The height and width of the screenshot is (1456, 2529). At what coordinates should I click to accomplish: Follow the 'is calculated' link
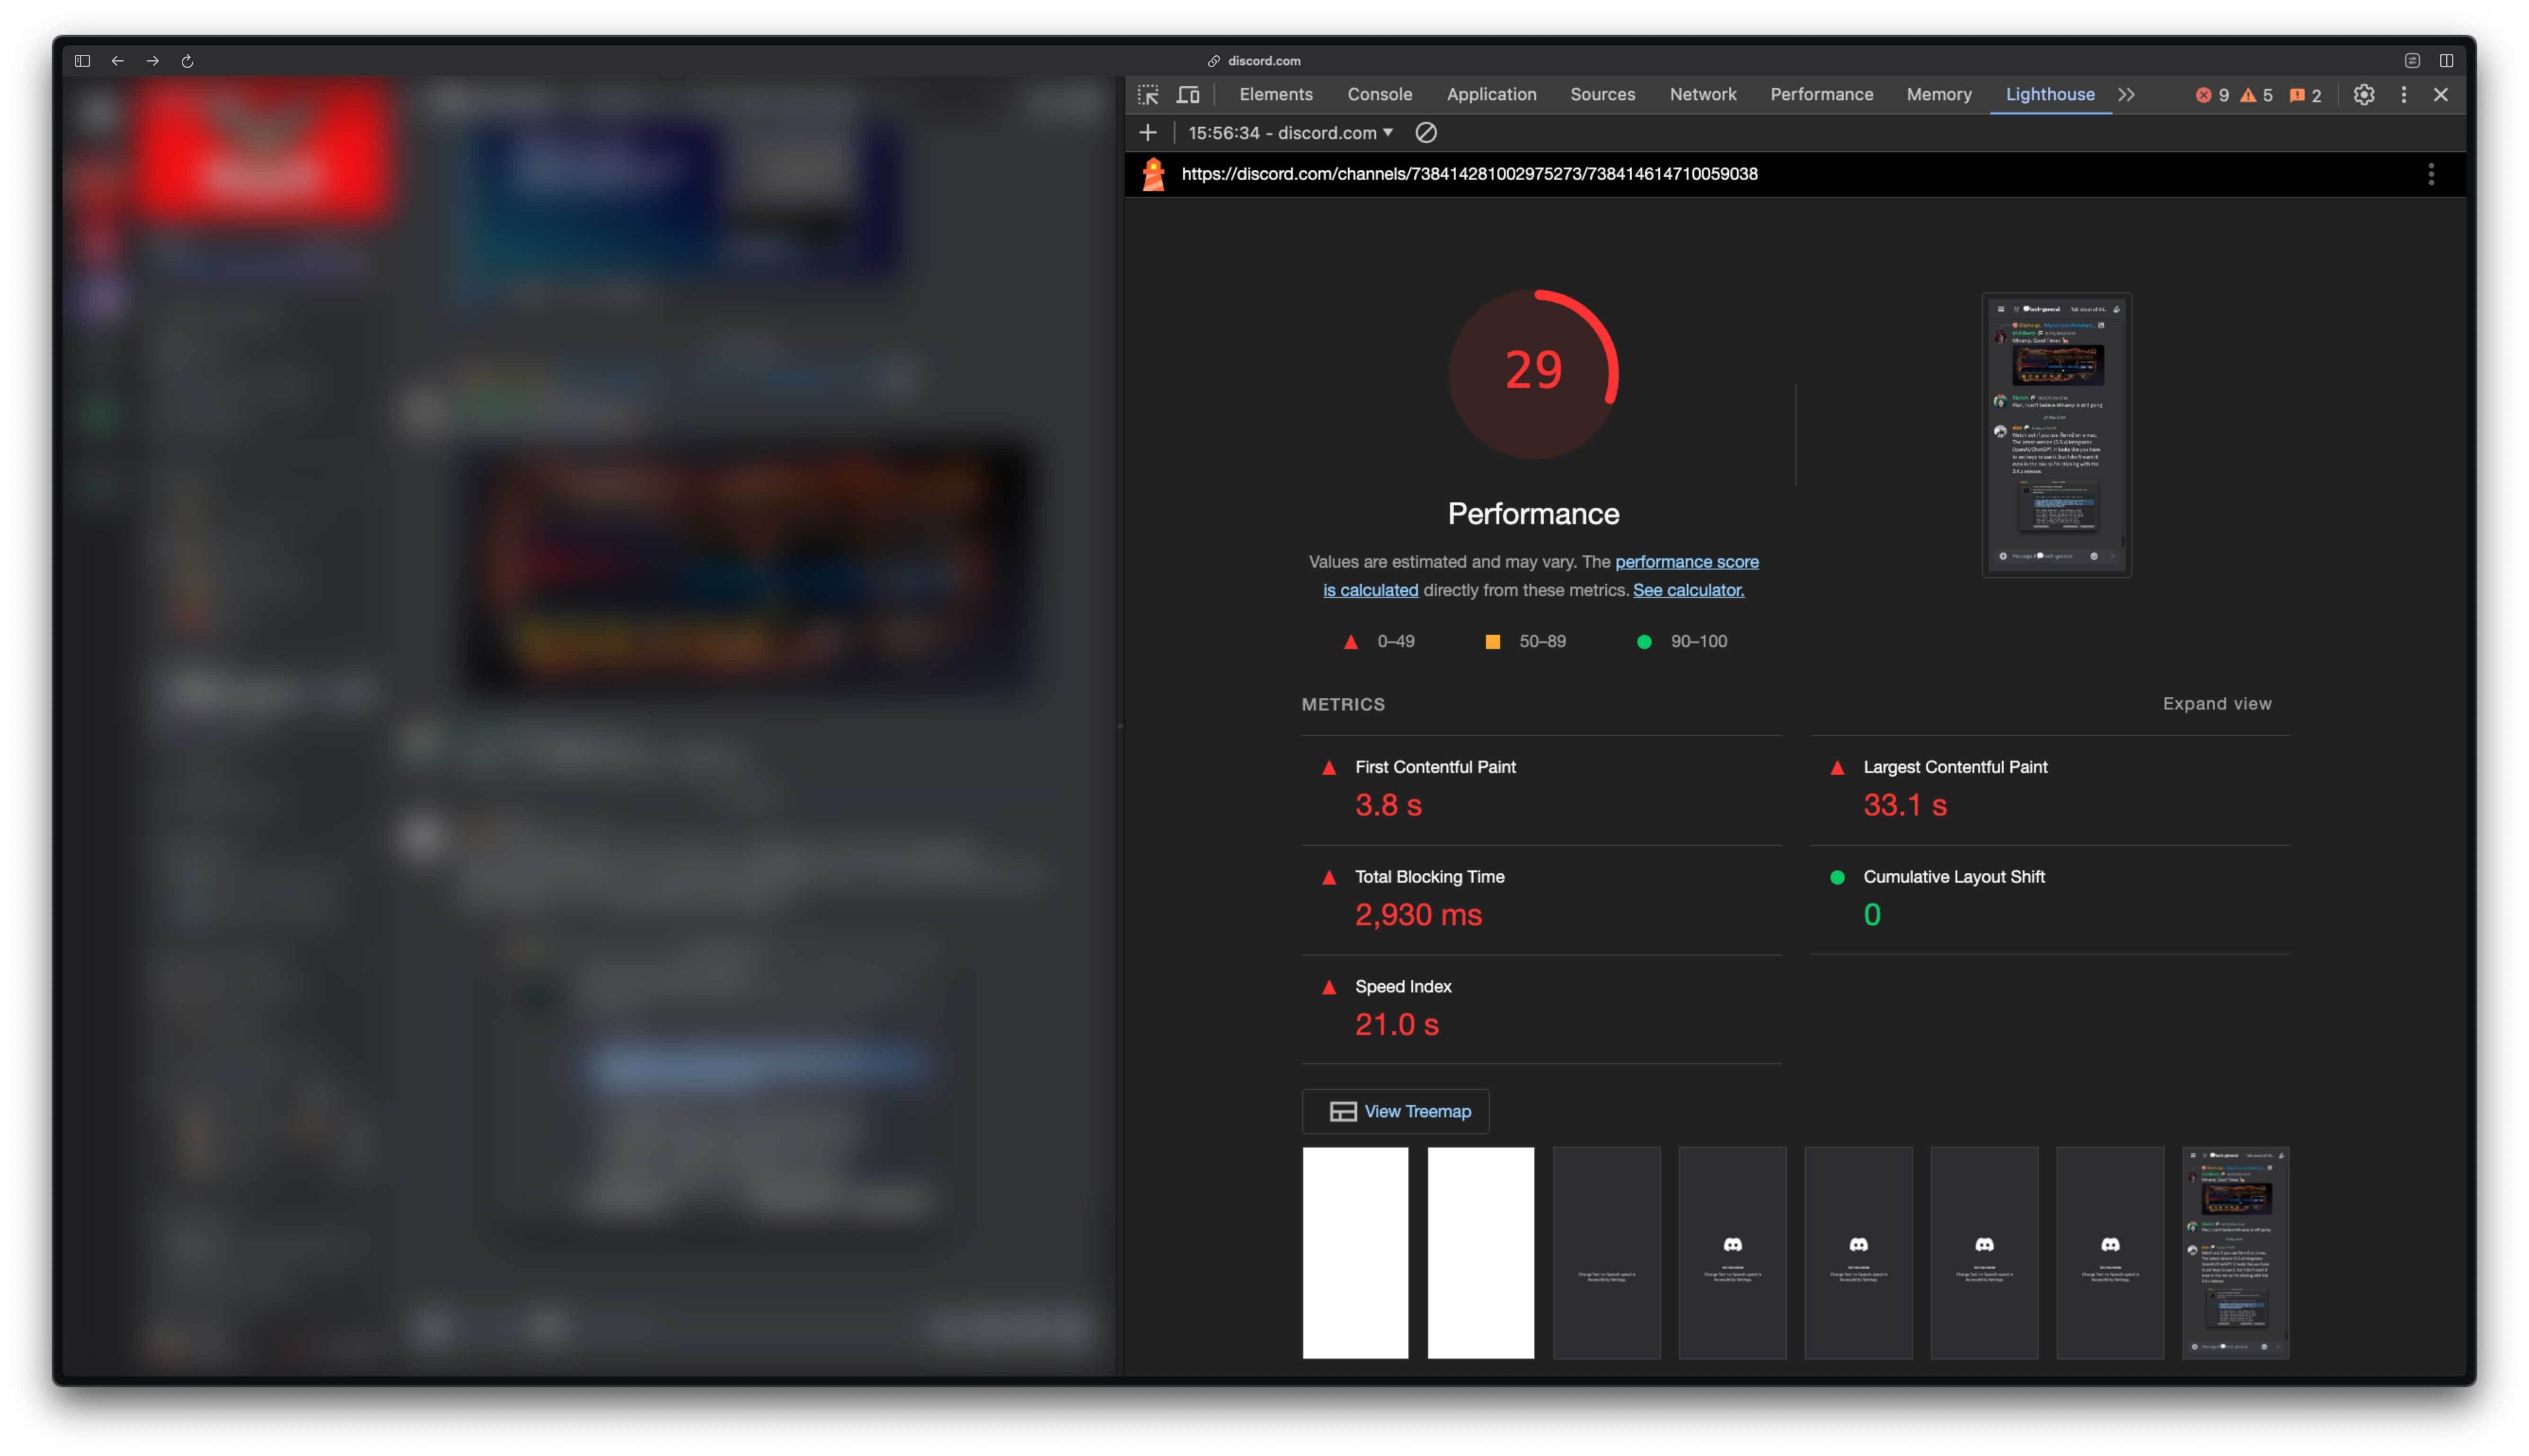click(x=1370, y=590)
